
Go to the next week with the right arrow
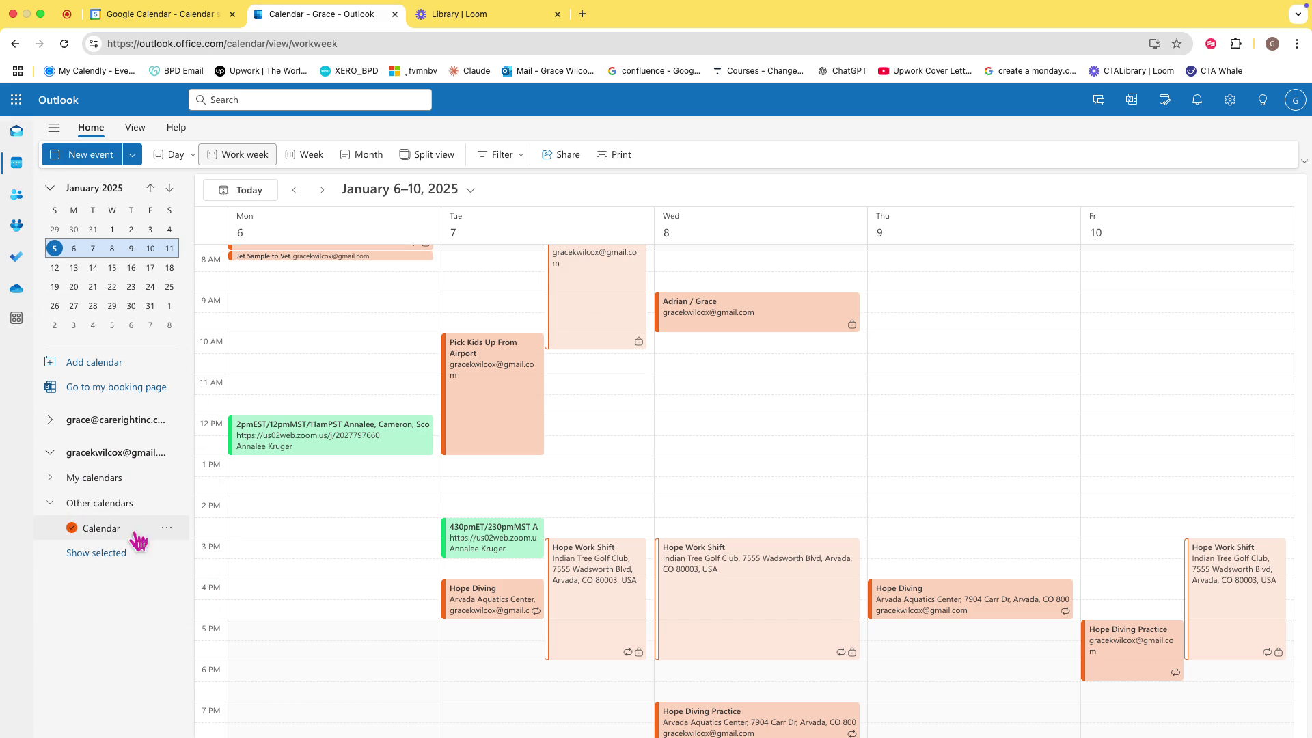(x=322, y=190)
